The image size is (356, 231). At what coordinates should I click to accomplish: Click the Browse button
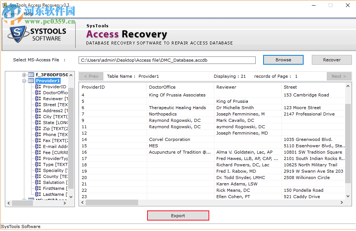[283, 59]
